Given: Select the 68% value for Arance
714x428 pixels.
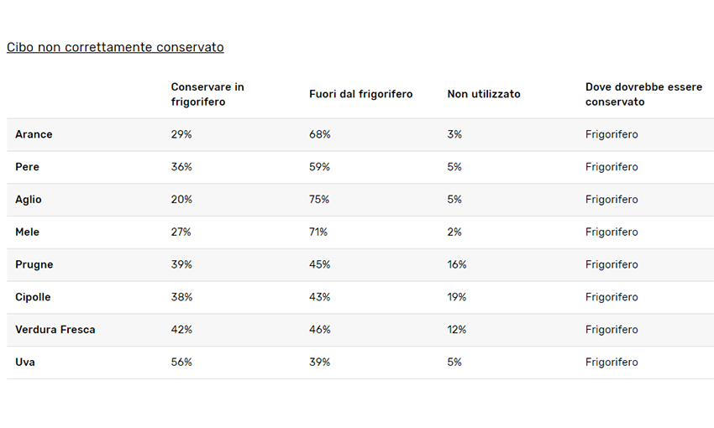Looking at the screenshot, I should click(320, 134).
